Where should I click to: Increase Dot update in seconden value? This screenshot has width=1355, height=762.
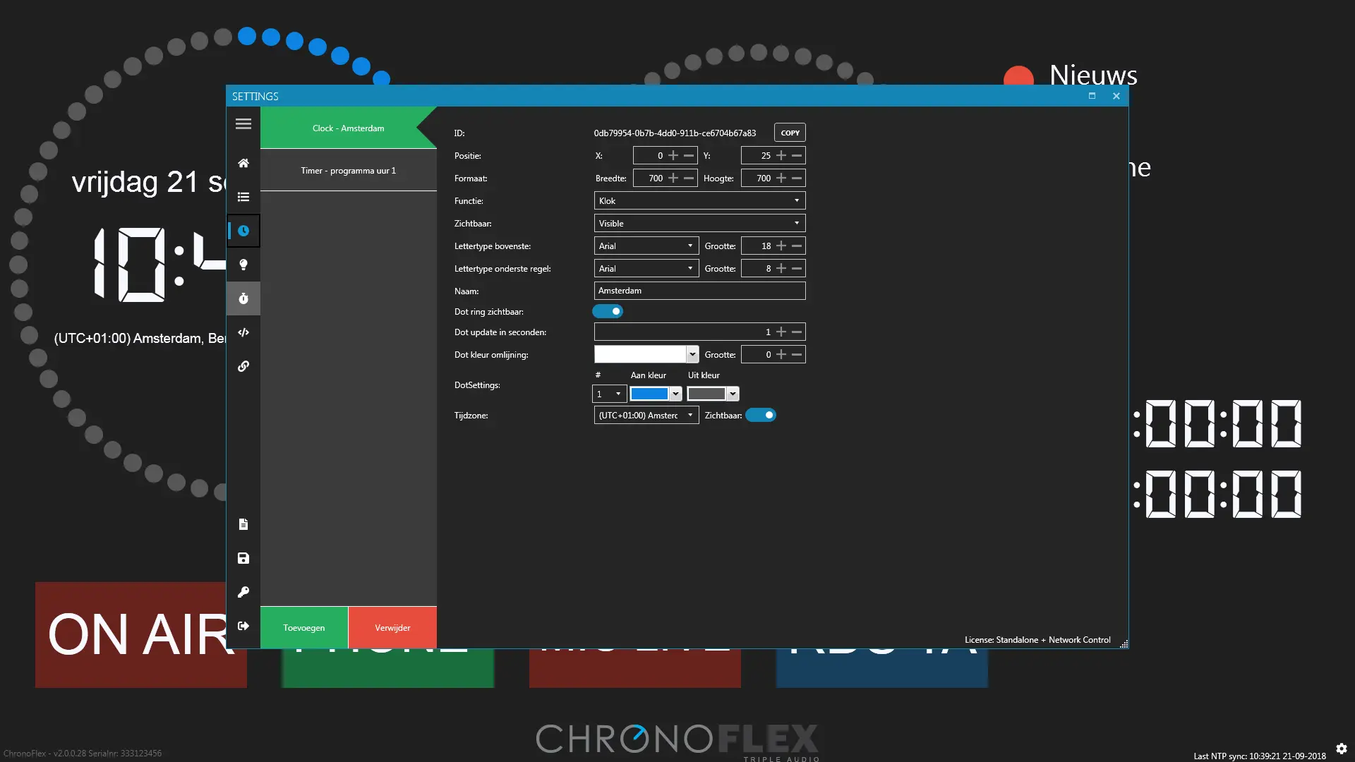(781, 332)
